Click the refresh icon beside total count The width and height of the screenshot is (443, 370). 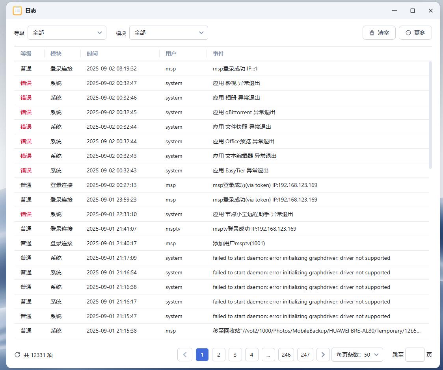17,355
